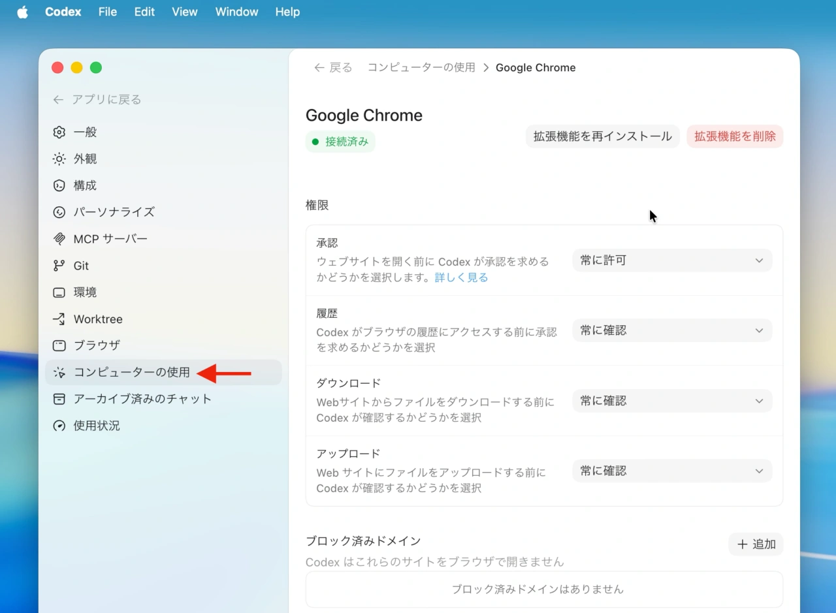Click 拡張機能を再インストール button
836x613 pixels.
point(602,136)
